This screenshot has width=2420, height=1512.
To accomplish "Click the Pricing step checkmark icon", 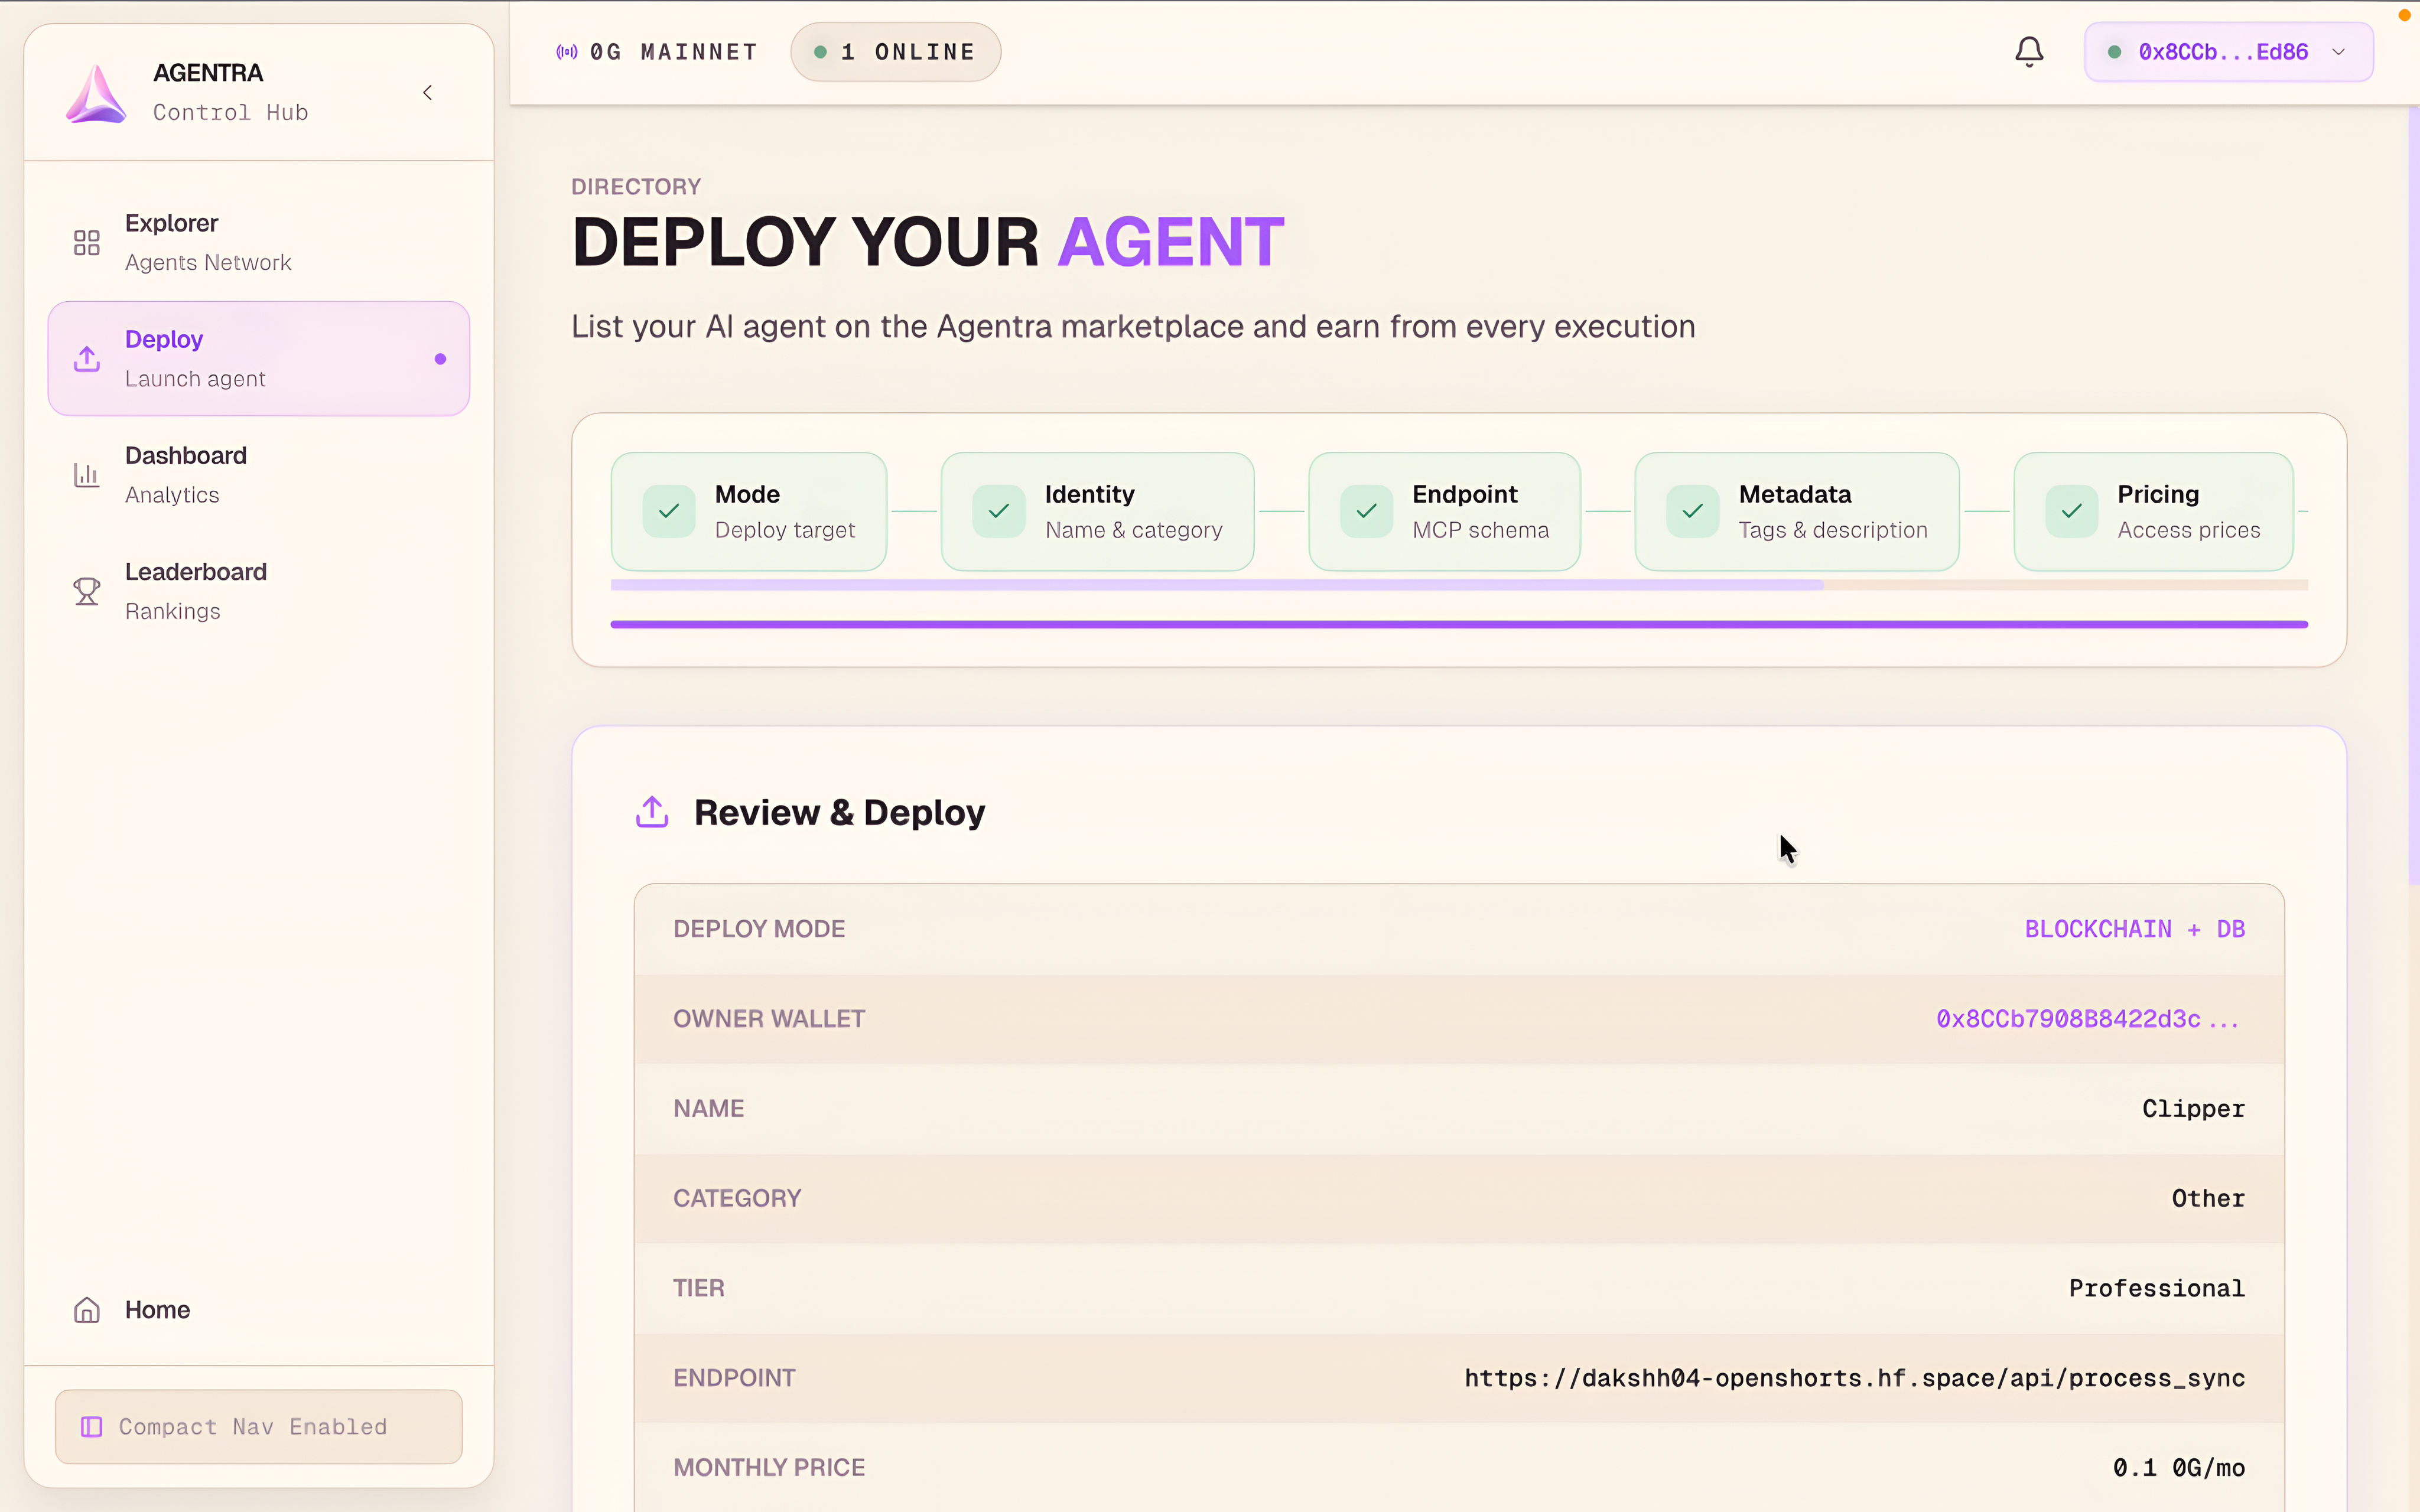I will (2072, 511).
